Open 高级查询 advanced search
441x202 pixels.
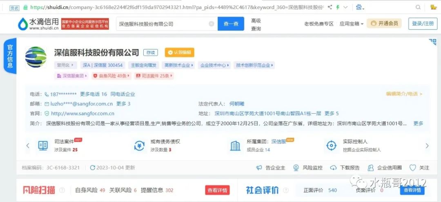pos(256,24)
